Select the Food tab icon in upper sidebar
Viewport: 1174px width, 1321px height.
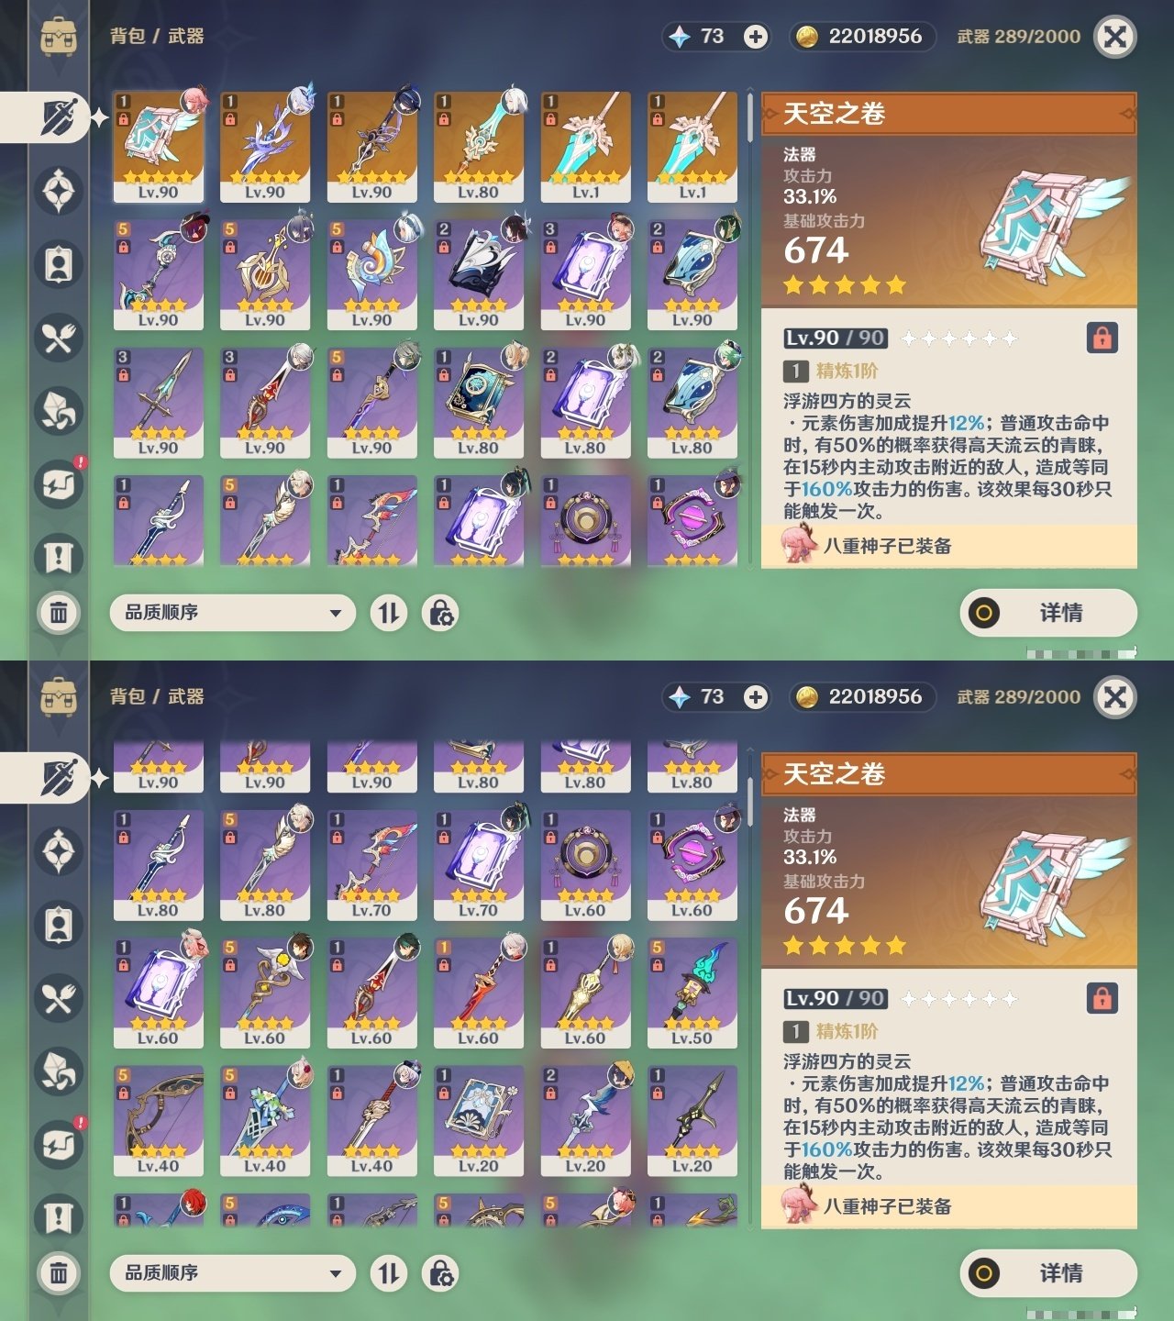pos(59,338)
